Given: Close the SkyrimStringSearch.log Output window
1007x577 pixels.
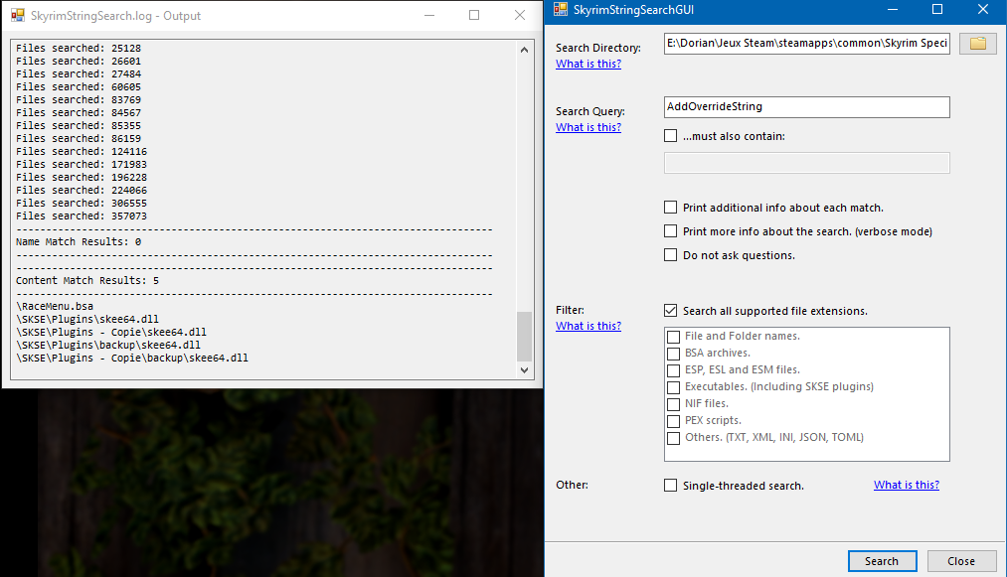Looking at the screenshot, I should [520, 16].
